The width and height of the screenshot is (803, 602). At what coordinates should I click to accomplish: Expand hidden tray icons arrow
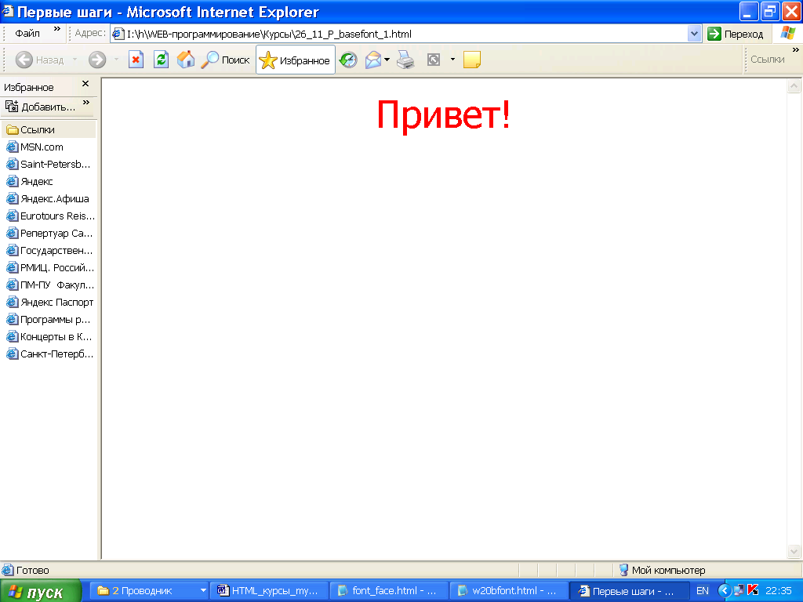(724, 591)
